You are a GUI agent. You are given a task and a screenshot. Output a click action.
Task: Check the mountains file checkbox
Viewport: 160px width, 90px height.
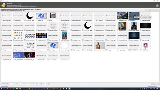point(117,20)
